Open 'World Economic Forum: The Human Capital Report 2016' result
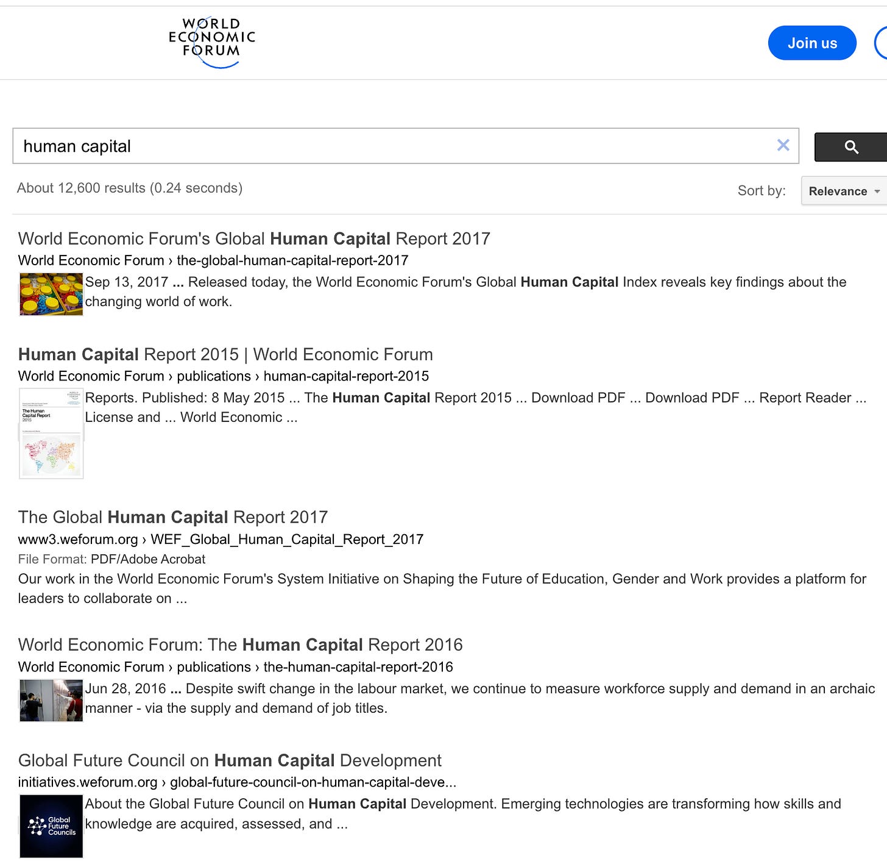Viewport: 887px width, 861px height. [x=241, y=645]
